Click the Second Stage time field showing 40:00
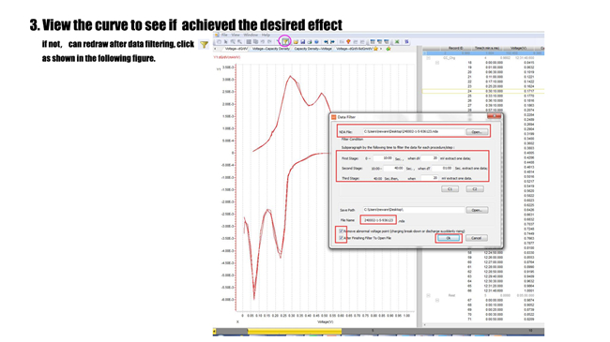Viewport: 610px width, 342px height. click(x=394, y=169)
